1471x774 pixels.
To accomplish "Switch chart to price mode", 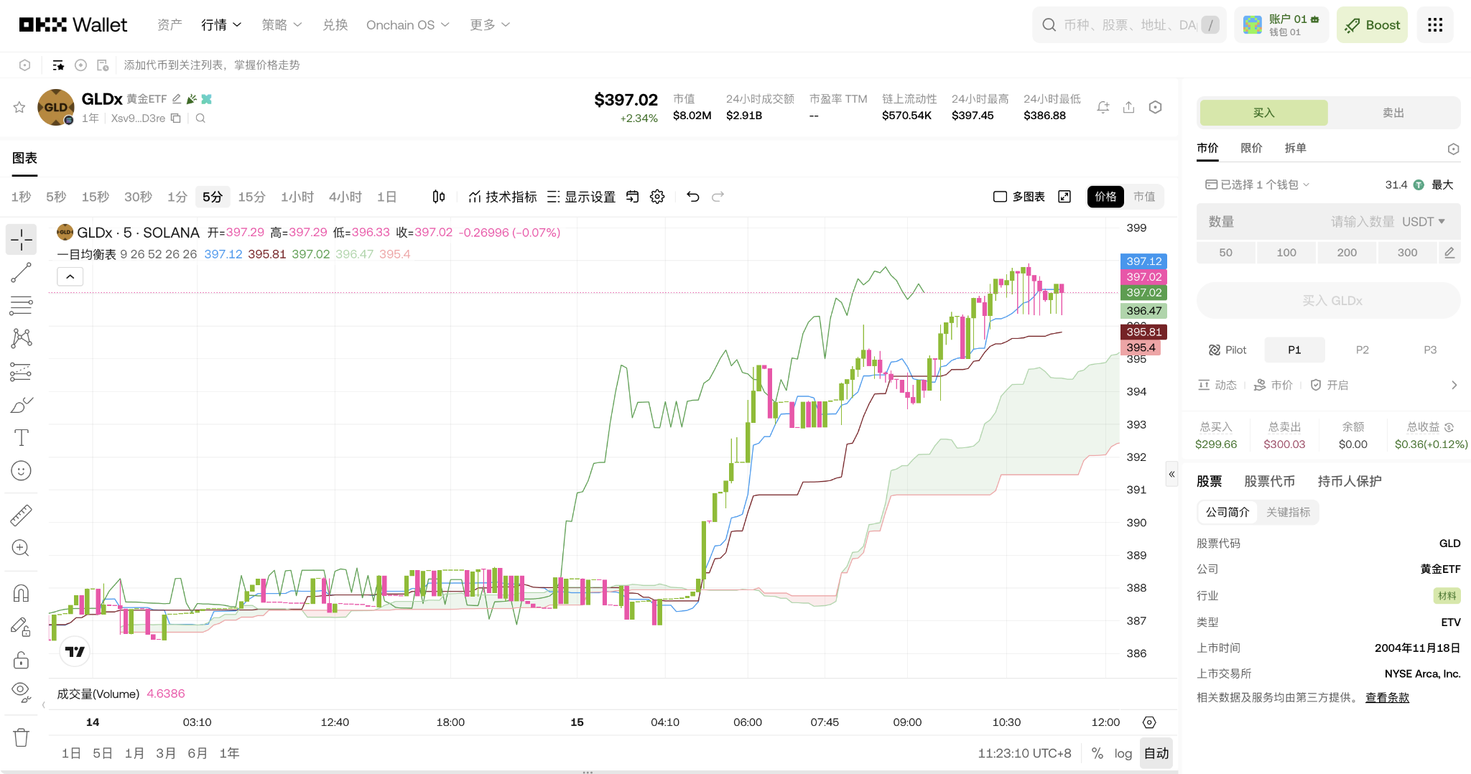I will [x=1105, y=197].
